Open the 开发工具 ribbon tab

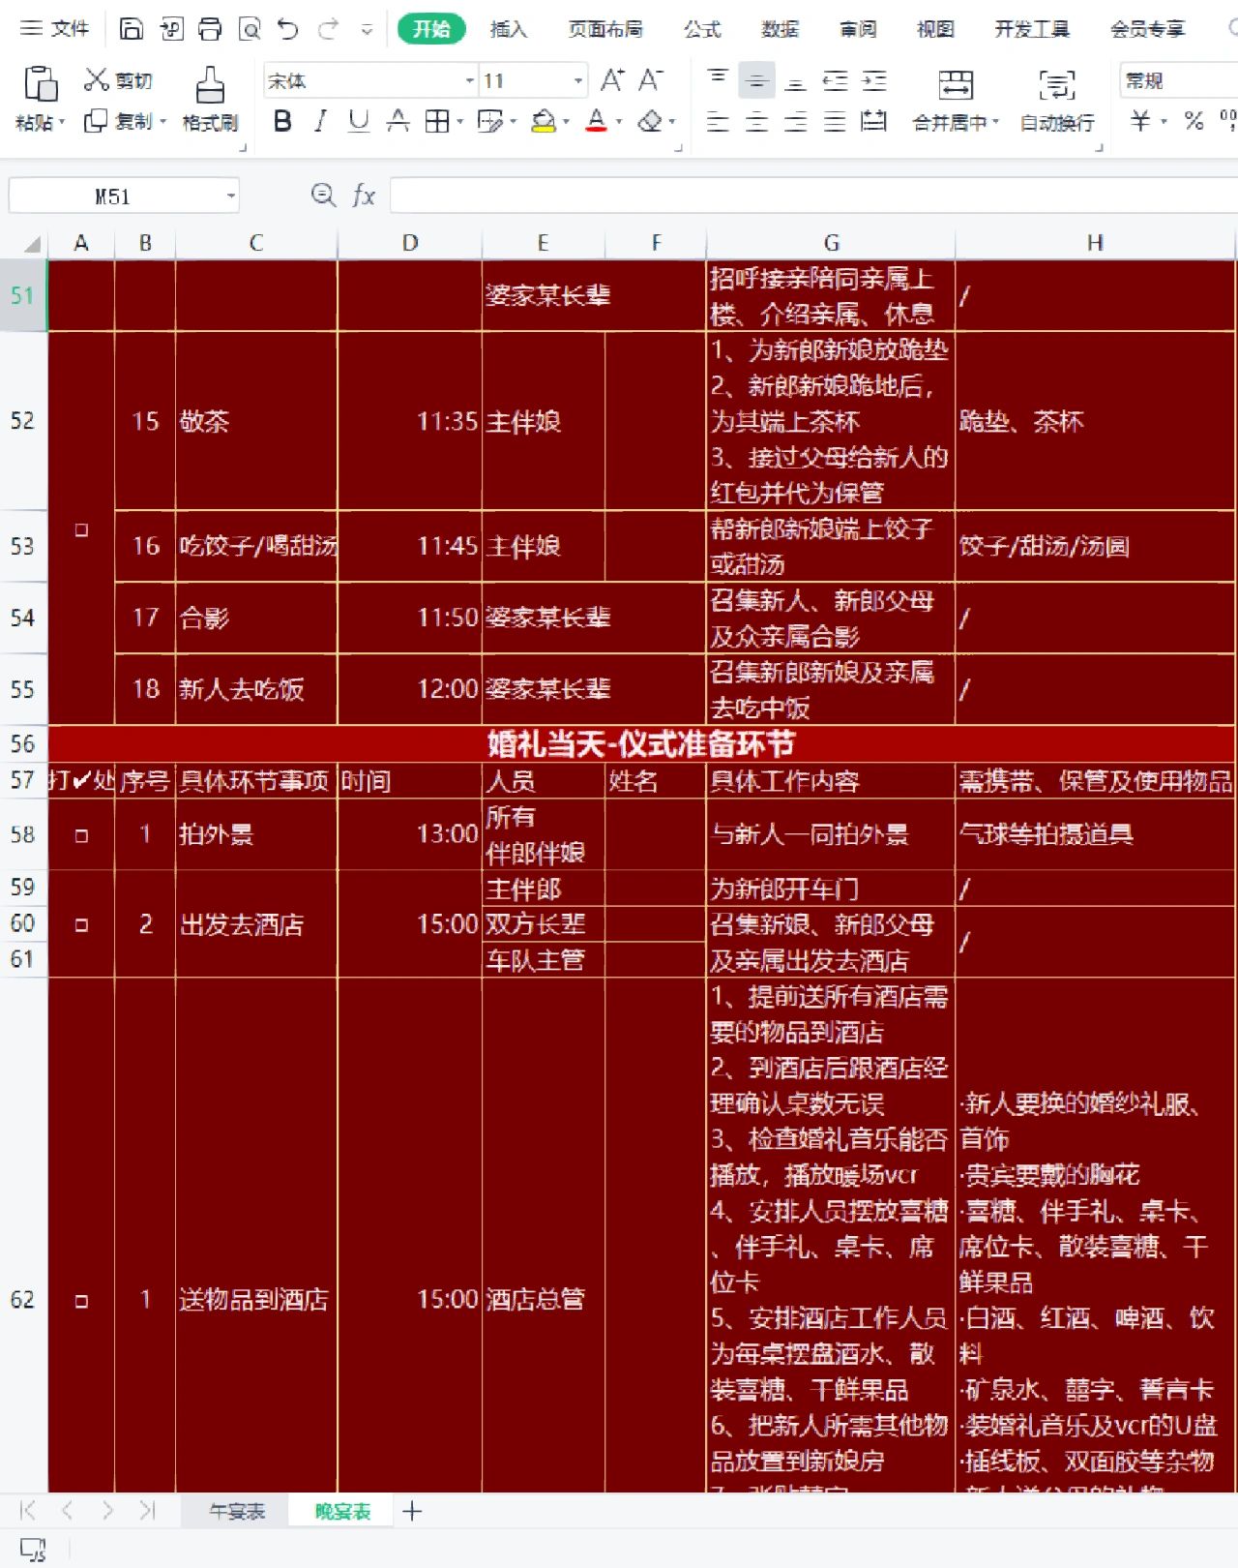[1032, 29]
